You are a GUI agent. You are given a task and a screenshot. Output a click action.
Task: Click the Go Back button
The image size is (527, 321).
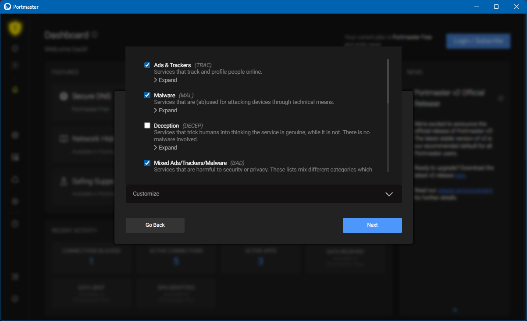point(155,225)
